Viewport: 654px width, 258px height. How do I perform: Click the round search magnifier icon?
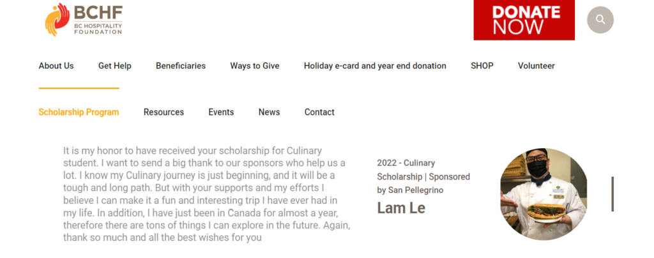pos(600,20)
